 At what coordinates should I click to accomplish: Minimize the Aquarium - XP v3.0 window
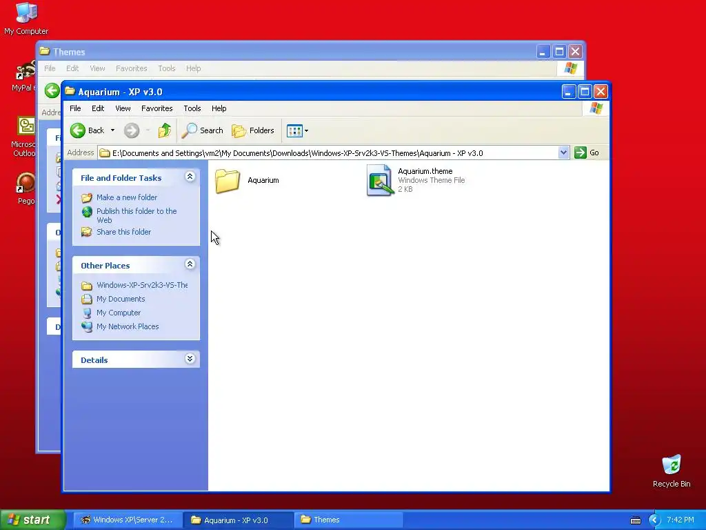point(569,92)
